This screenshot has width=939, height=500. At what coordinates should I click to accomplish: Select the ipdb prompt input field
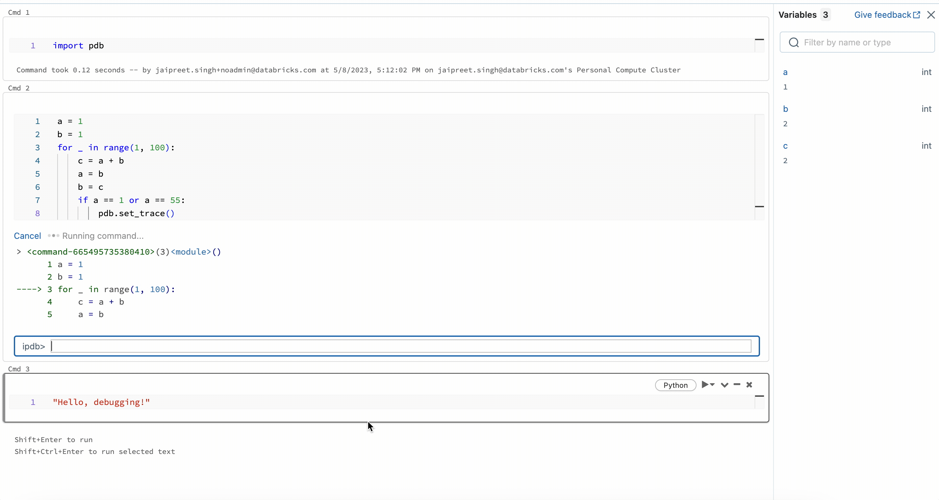pyautogui.click(x=386, y=346)
